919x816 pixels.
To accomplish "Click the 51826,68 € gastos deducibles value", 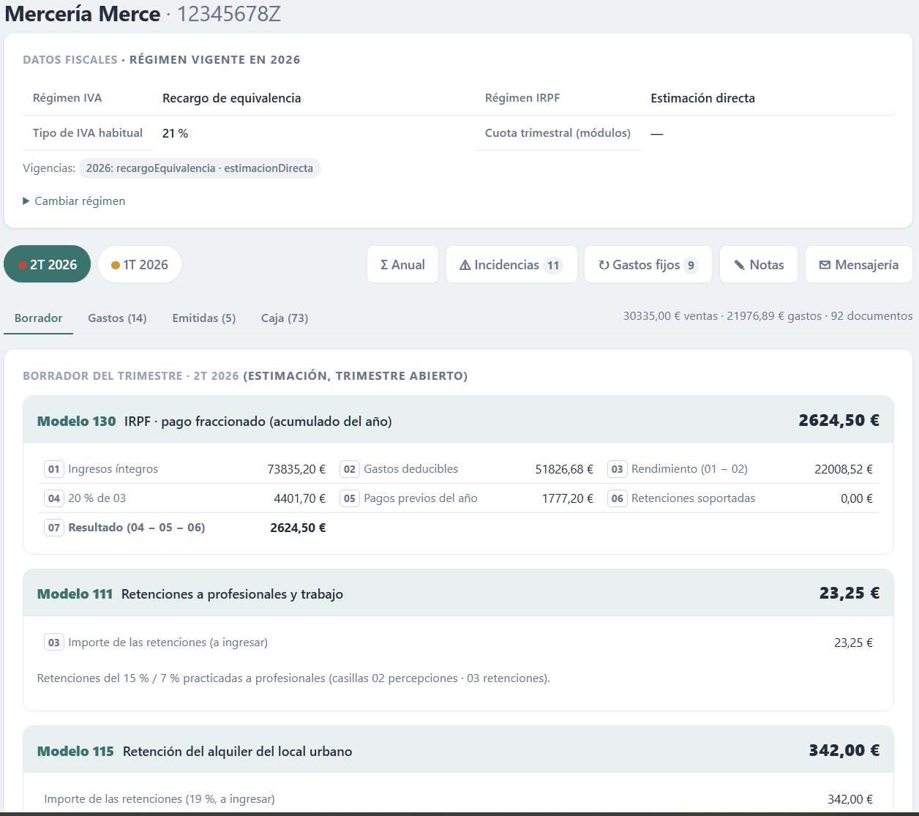I will (564, 469).
